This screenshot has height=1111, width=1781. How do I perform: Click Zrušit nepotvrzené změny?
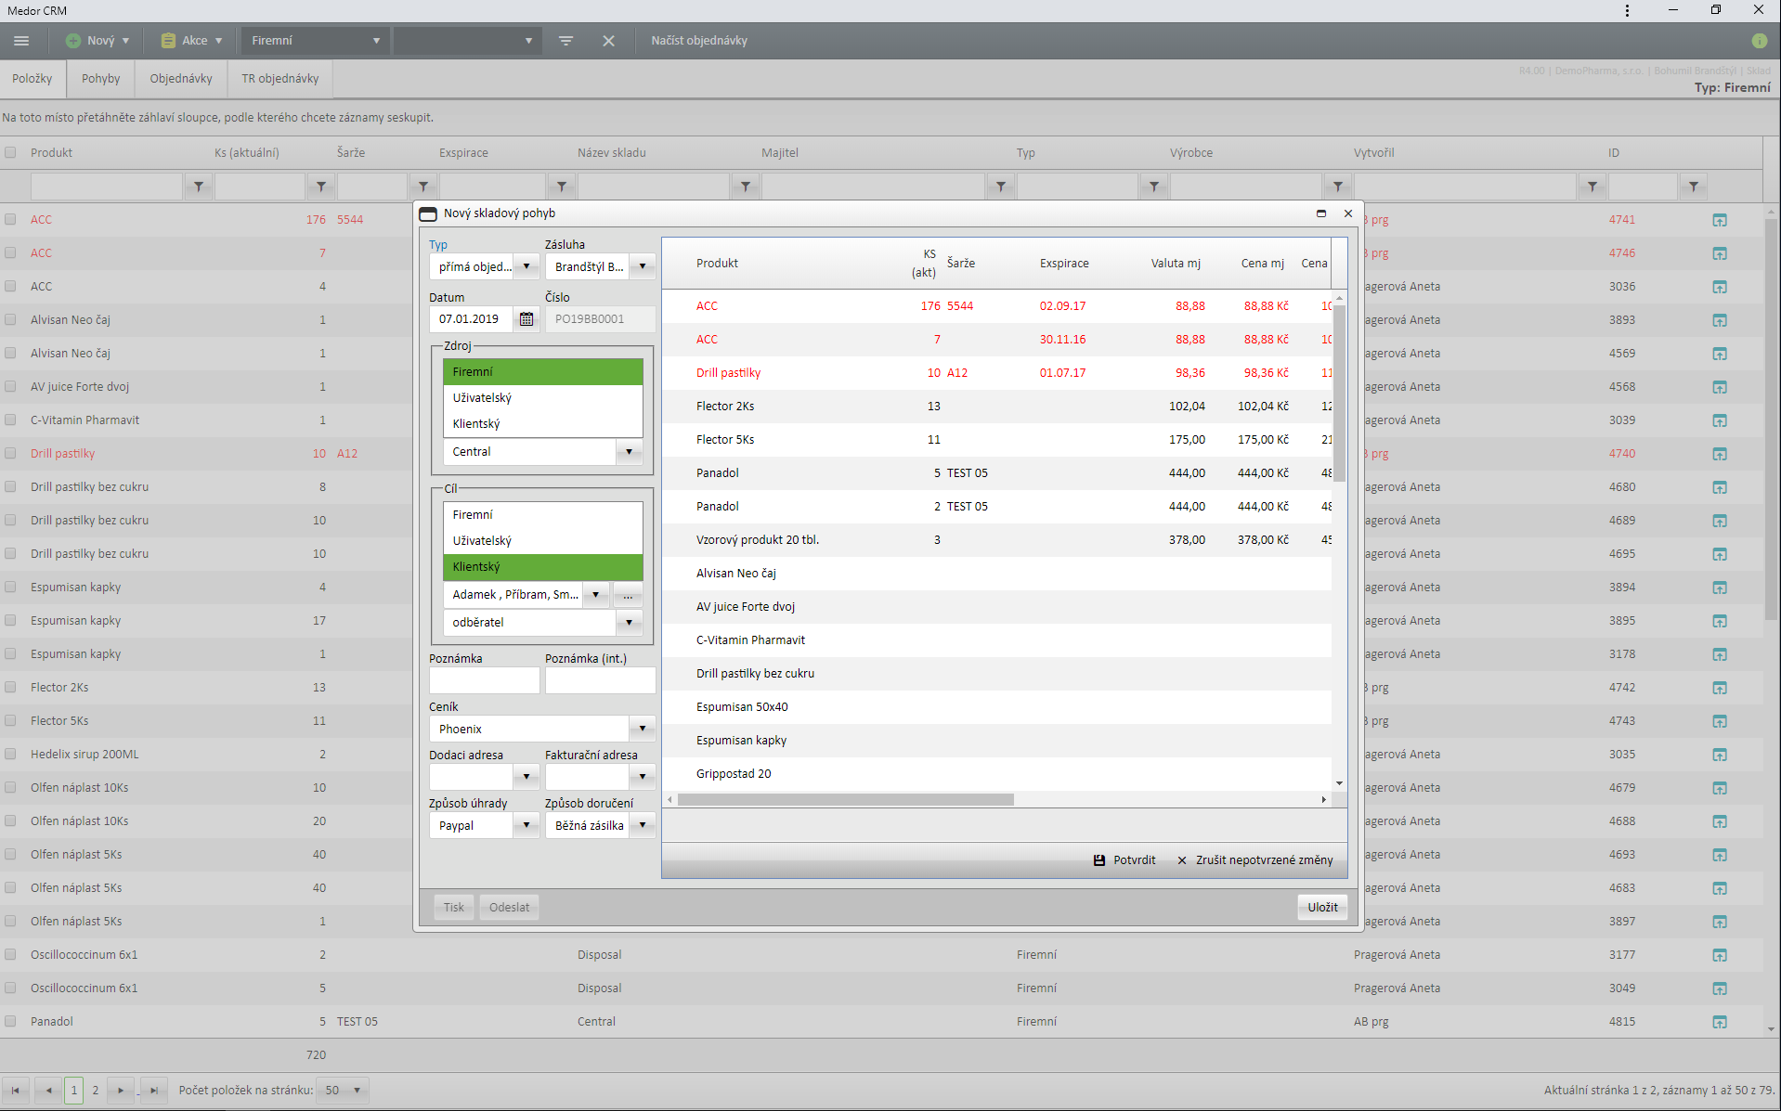click(x=1255, y=860)
